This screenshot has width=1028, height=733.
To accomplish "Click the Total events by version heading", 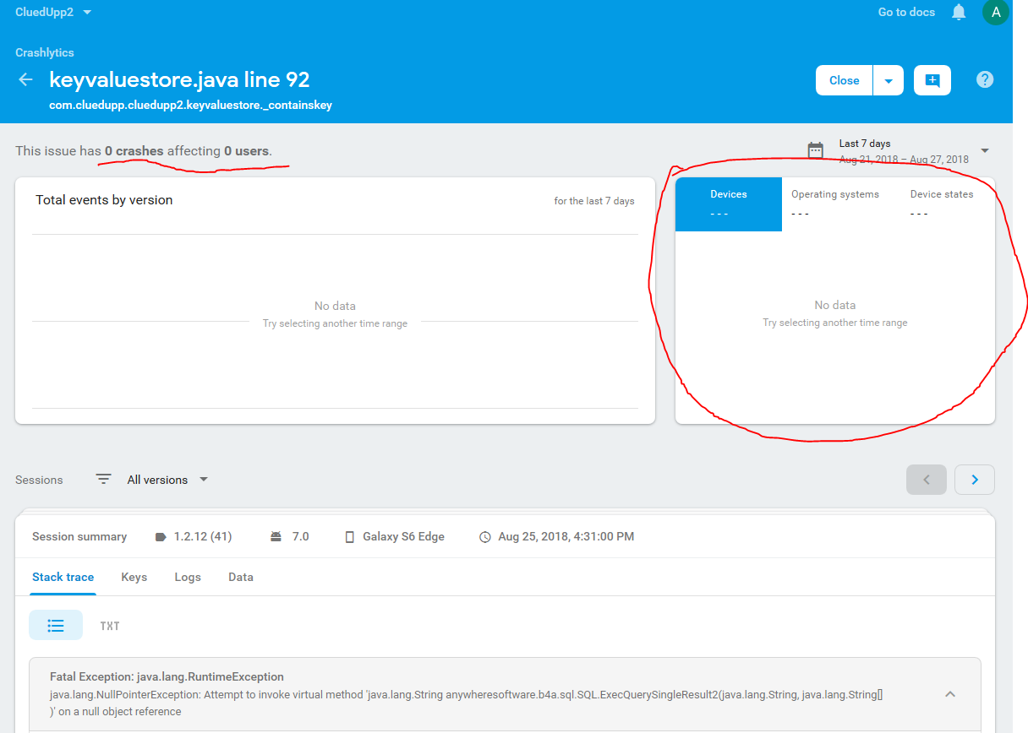I will [x=104, y=200].
